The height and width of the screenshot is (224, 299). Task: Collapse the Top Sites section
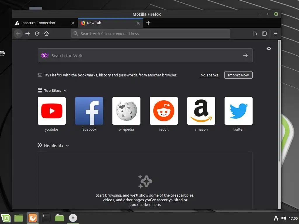pyautogui.click(x=65, y=91)
